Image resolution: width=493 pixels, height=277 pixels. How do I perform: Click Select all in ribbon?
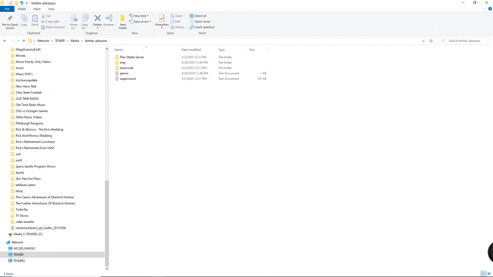[x=198, y=16]
